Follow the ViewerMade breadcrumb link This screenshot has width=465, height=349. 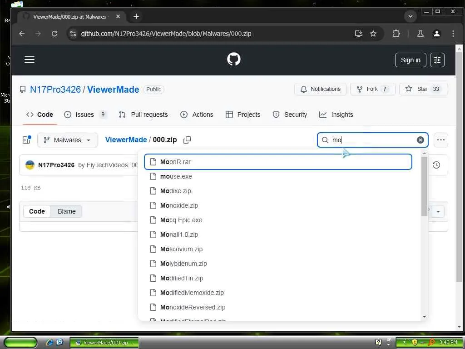126,140
